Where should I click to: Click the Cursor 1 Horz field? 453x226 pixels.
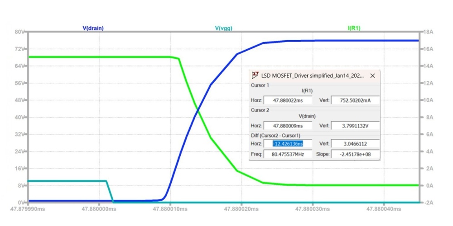point(288,100)
